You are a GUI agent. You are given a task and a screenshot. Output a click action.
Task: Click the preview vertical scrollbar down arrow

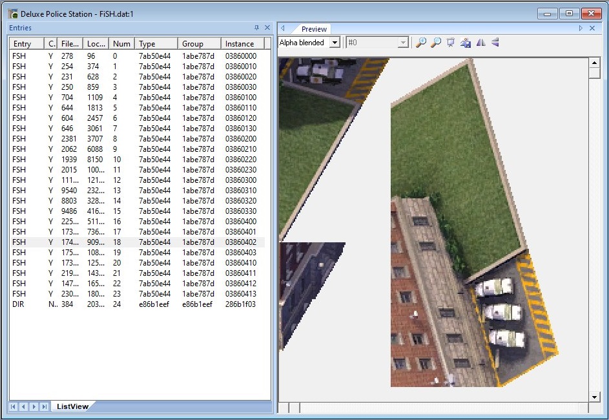point(594,397)
